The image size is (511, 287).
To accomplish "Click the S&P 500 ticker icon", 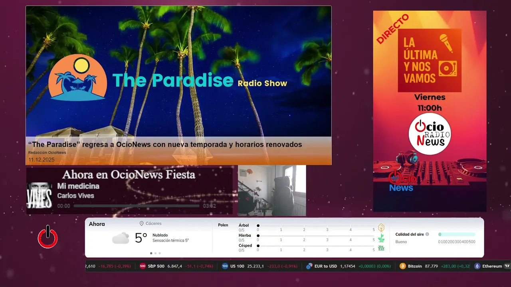I will [x=143, y=266].
